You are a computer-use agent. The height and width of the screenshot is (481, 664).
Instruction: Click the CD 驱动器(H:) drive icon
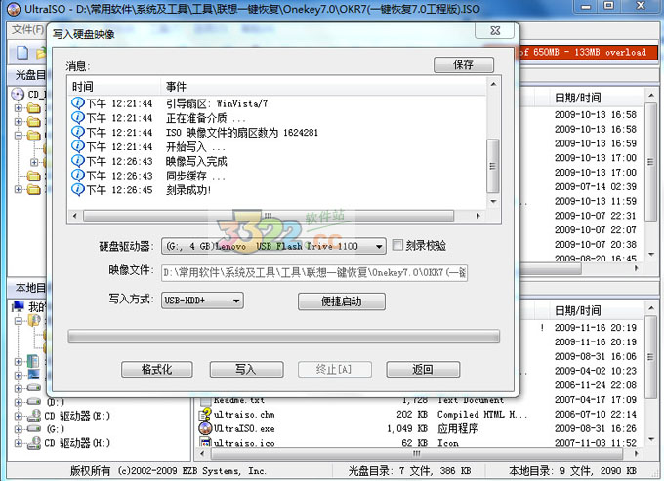point(34,443)
